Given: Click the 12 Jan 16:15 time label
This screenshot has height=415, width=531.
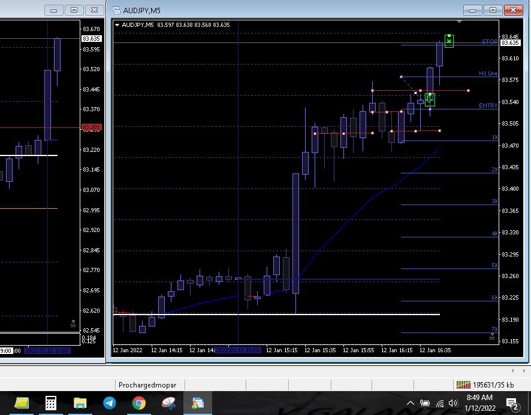Looking at the screenshot, I should pyautogui.click(x=397, y=350).
